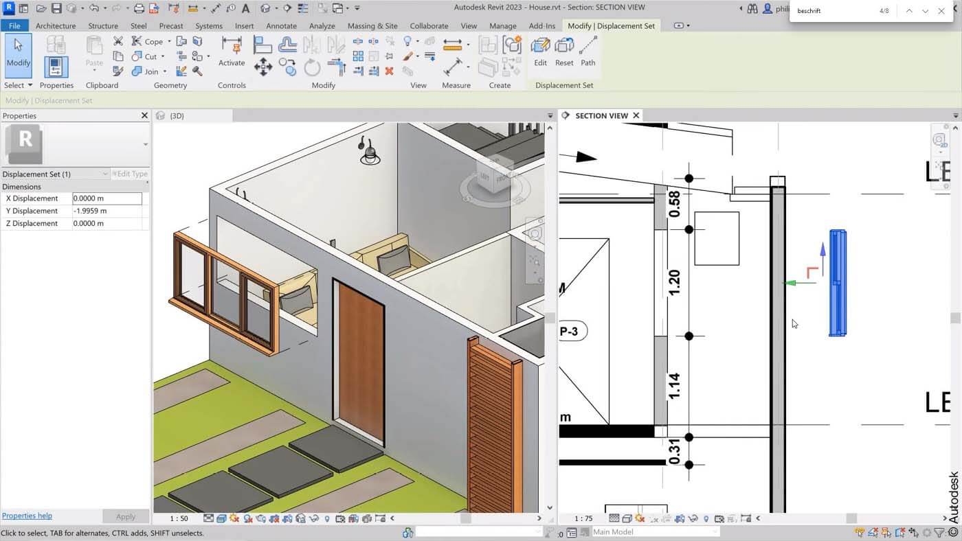Open the Properties help link

coord(27,516)
